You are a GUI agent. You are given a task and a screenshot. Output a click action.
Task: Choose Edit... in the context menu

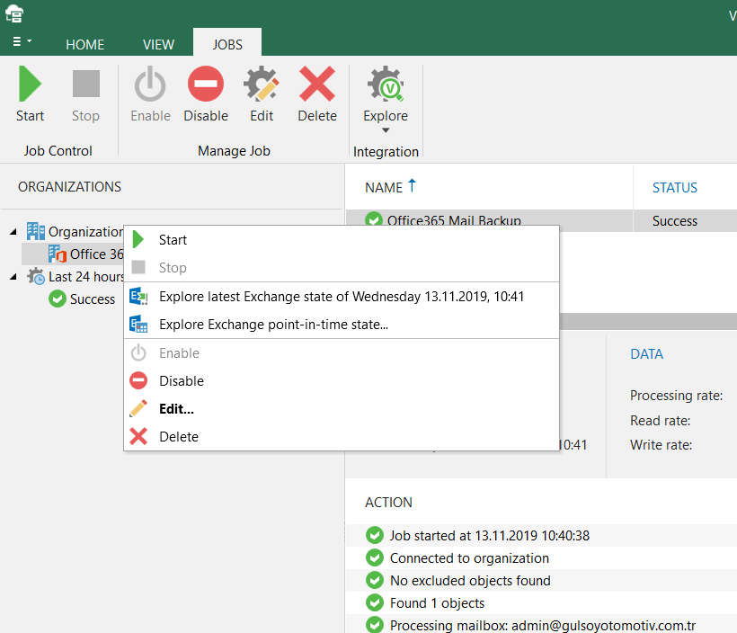(x=176, y=408)
